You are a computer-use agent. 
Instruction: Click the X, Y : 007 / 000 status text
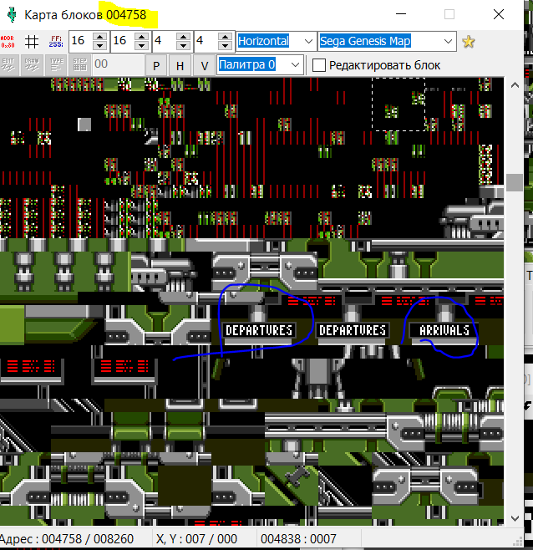click(x=196, y=539)
